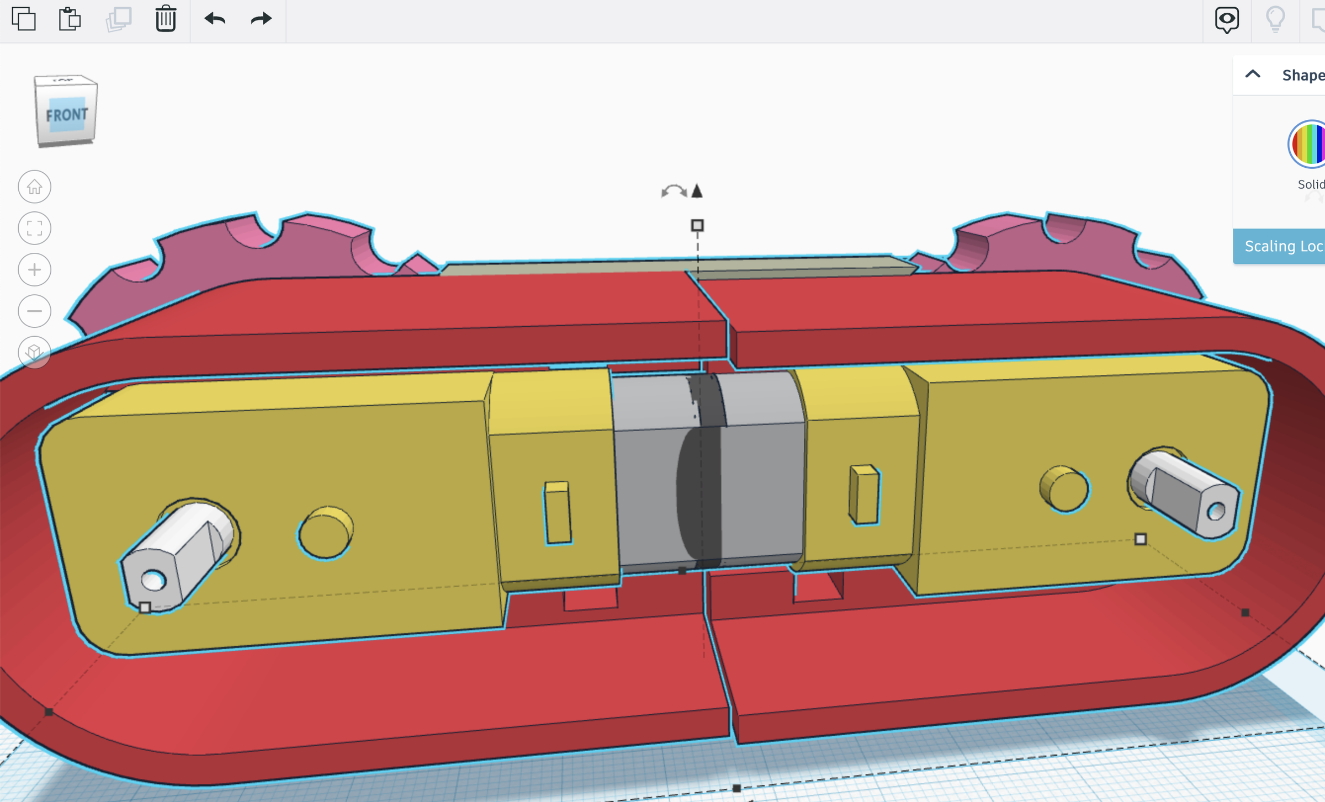
Task: Click the Home view button
Action: point(35,187)
